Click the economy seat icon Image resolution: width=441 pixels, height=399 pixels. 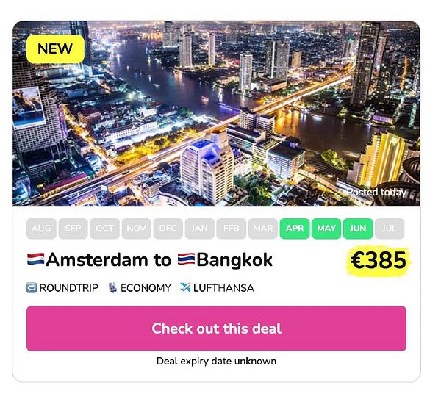112,287
